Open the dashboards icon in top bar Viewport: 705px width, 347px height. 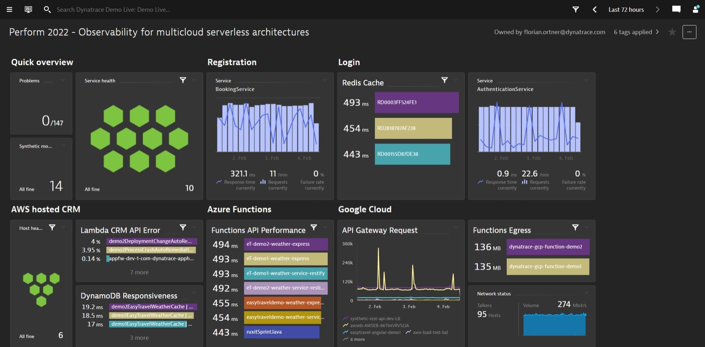tap(28, 10)
